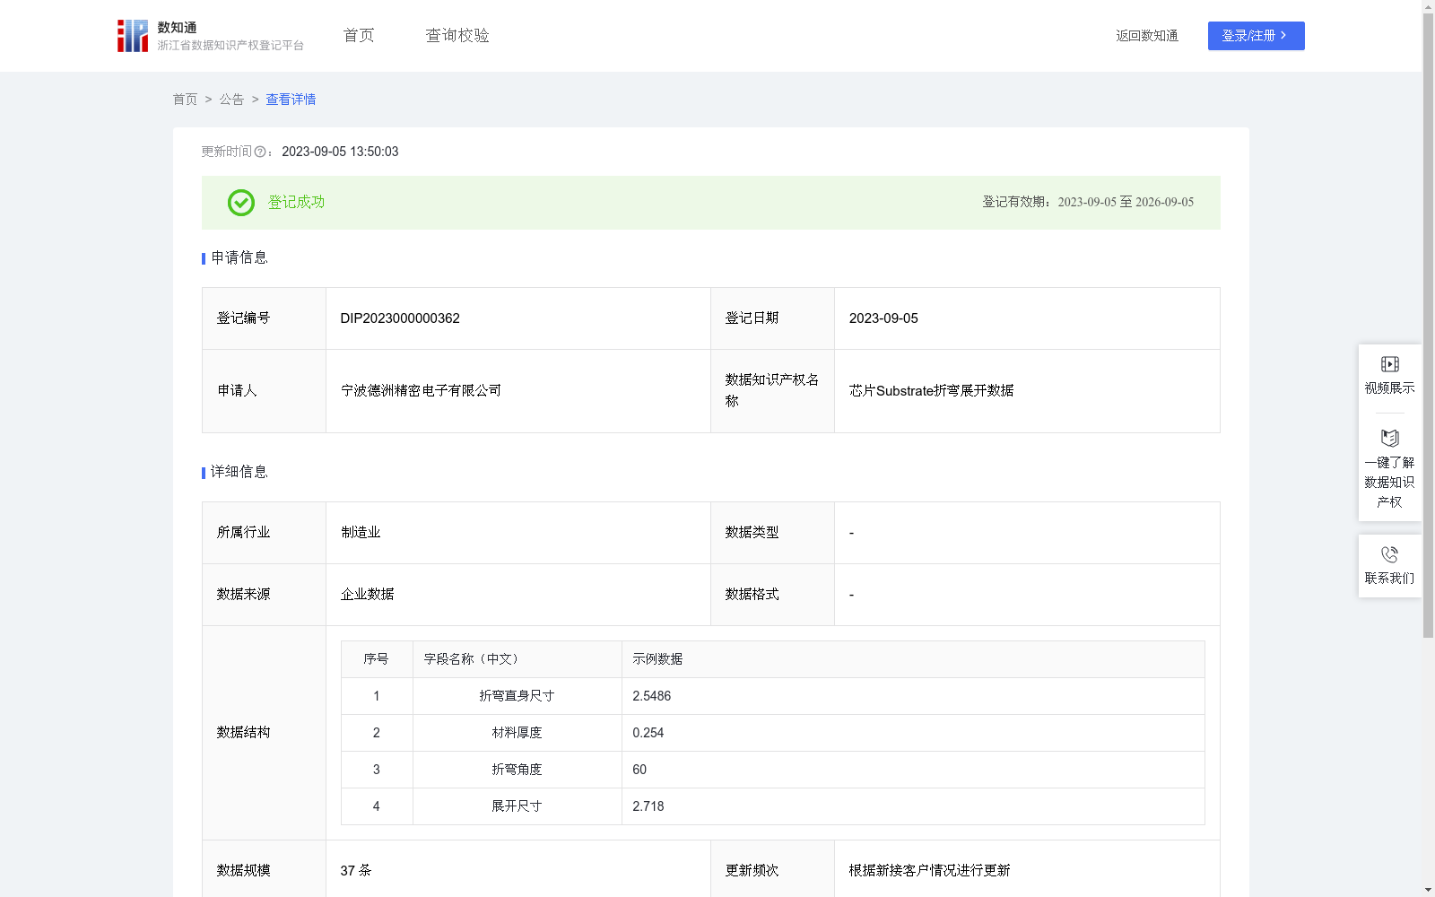Click the 登录/注册 button
Viewport: 1435px width, 897px height.
[x=1256, y=36]
